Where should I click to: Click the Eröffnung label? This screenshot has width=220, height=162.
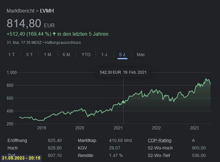(x=17, y=140)
